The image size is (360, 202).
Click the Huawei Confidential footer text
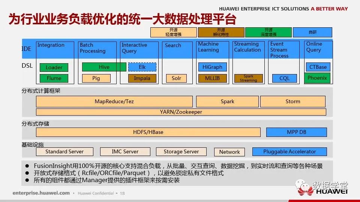96,193
